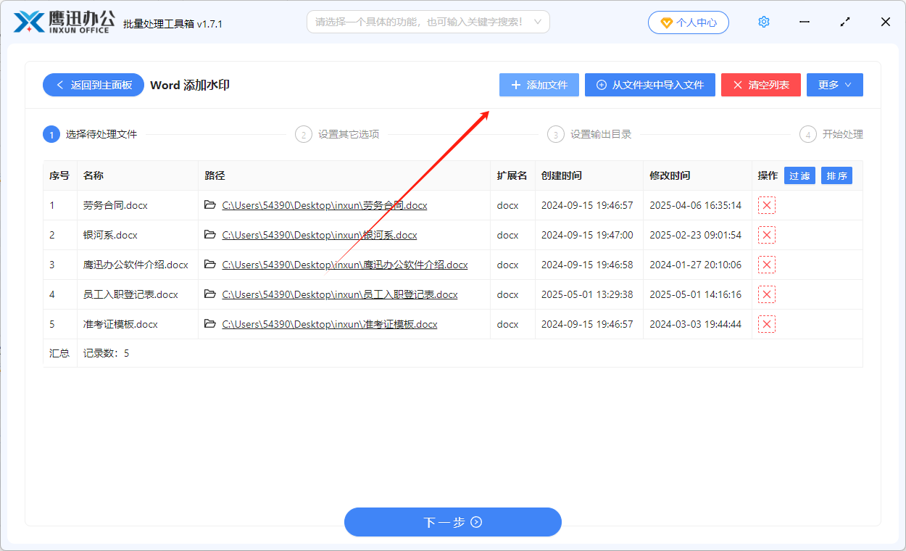Click folder icon beside 银河系.docx path
The width and height of the screenshot is (906, 551).
[x=210, y=235]
